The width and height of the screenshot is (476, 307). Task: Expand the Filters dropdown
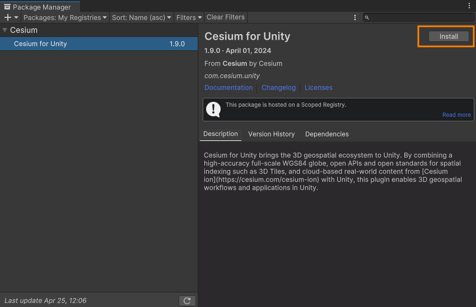click(189, 17)
